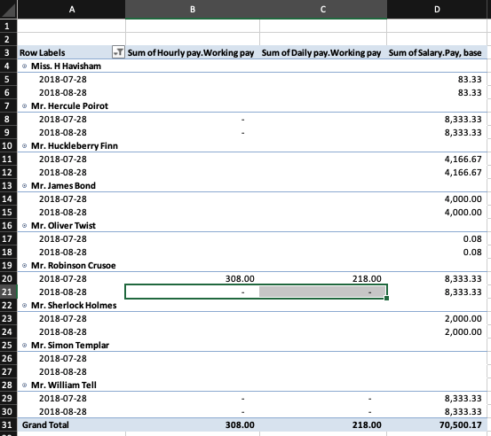Image resolution: width=491 pixels, height=436 pixels.
Task: Click 'Sum of Daily pay.Working pay' header
Action: pyautogui.click(x=321, y=52)
